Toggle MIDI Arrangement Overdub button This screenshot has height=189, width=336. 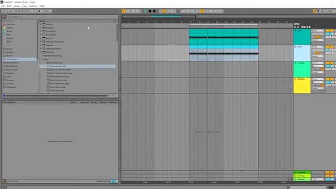161,11
